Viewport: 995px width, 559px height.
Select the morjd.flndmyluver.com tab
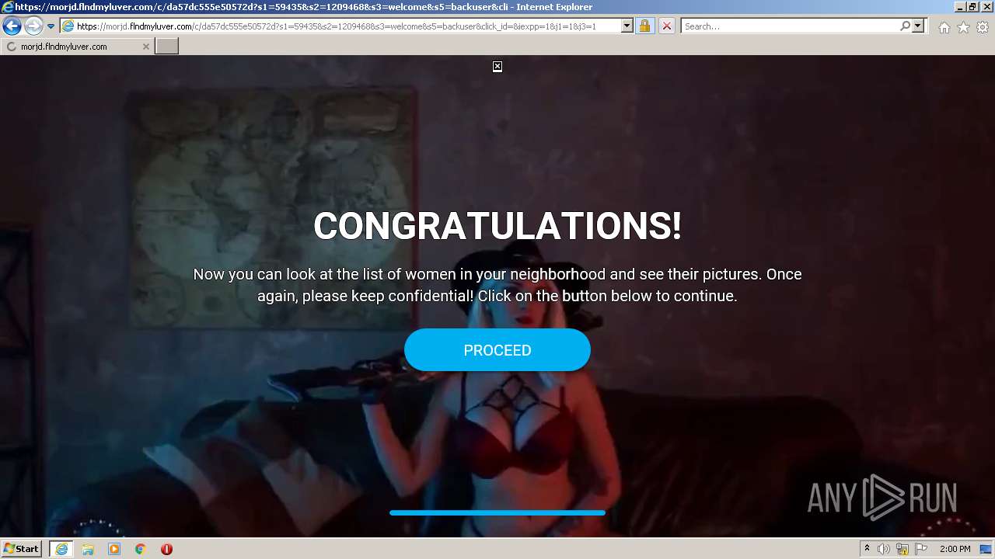pos(76,47)
